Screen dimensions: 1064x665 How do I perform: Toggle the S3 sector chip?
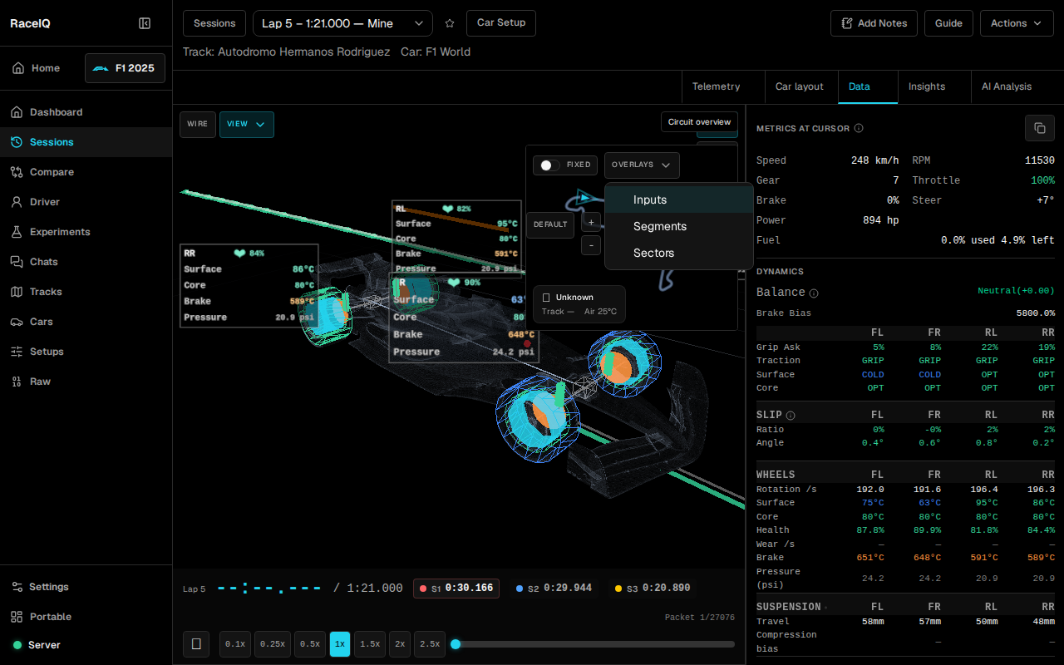click(x=653, y=589)
